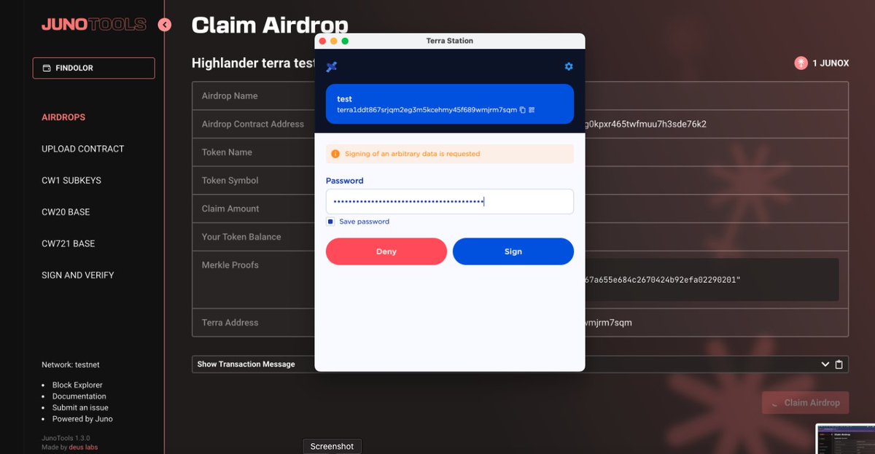Click the Airdrop Contract Address label
The height and width of the screenshot is (454, 875).
click(253, 124)
